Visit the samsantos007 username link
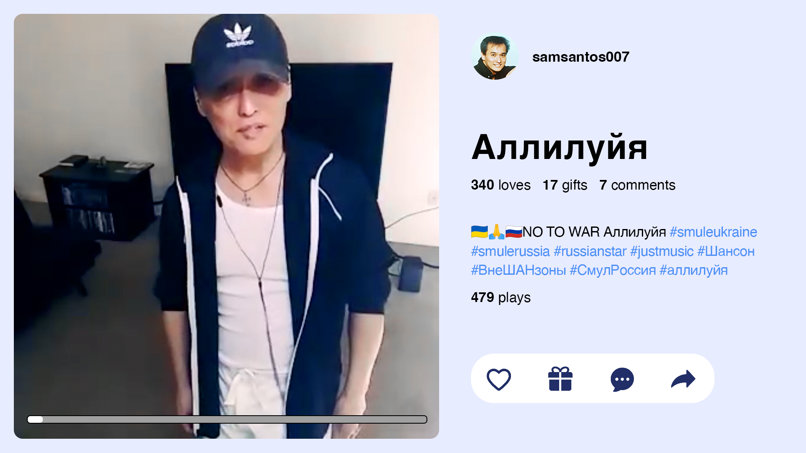Screen dimensions: 806x453 click(581, 57)
